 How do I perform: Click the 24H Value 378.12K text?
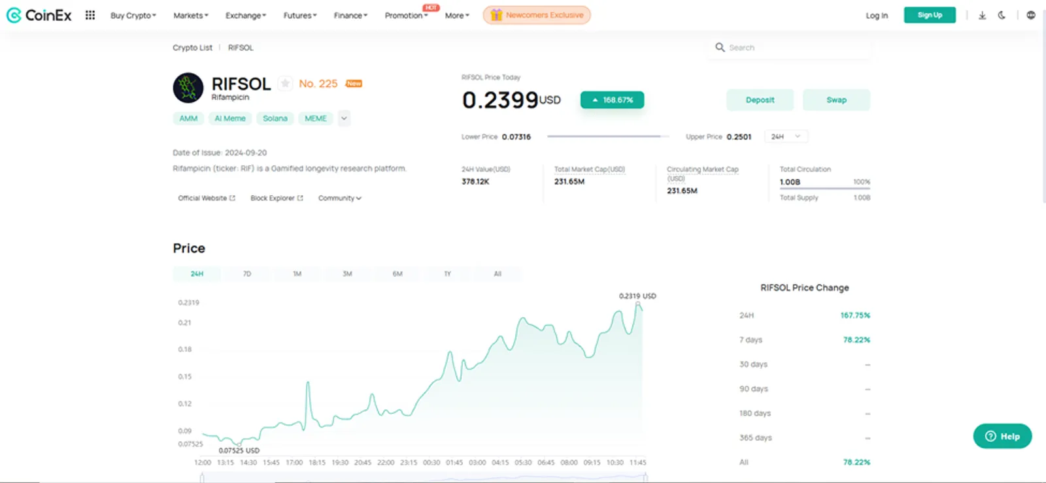(475, 181)
